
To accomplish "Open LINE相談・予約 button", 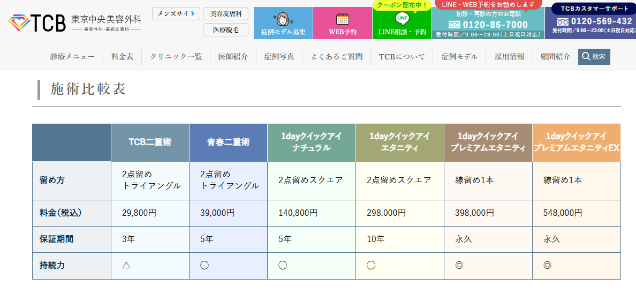I will click(402, 23).
